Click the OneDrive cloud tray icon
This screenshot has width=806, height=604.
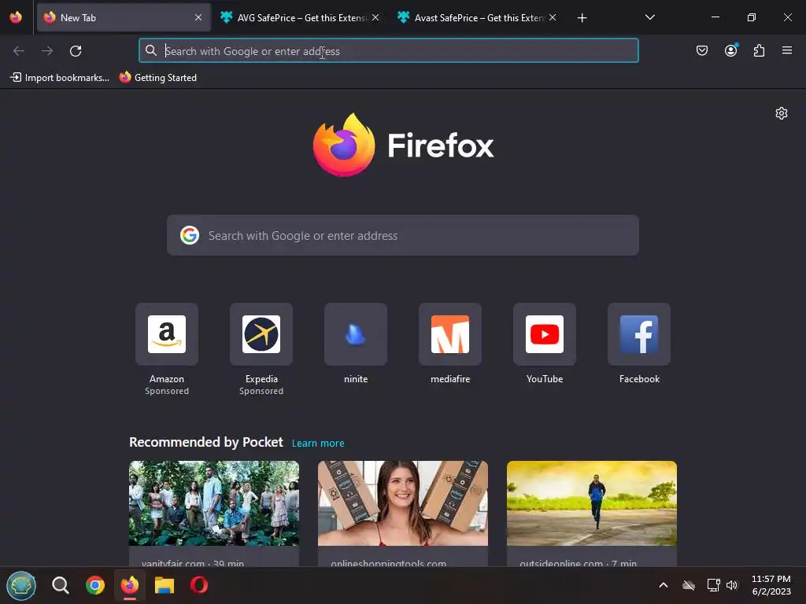click(689, 585)
